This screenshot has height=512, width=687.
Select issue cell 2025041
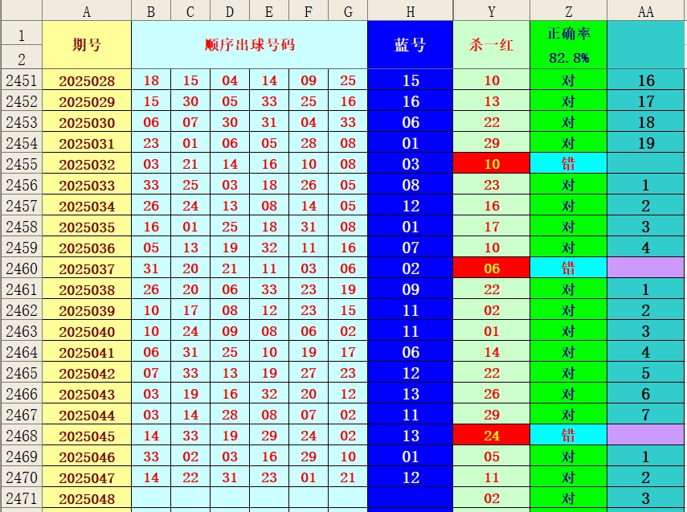[x=87, y=352]
